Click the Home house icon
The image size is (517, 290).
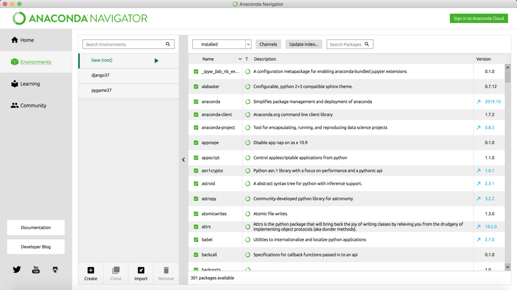[x=15, y=40]
